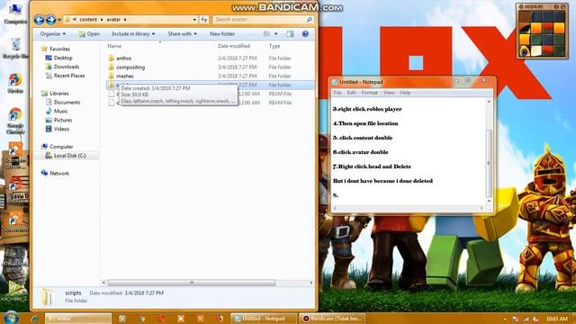Image resolution: width=576 pixels, height=324 pixels.
Task: Click the Notepad line '4.Then open file location'
Action: 365,123
